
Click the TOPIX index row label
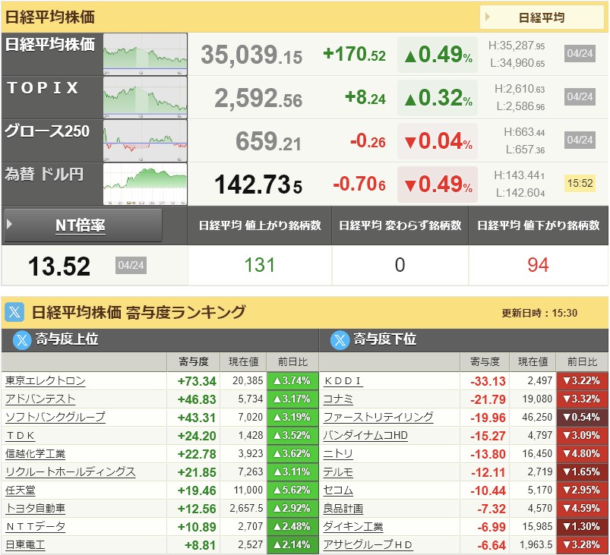tap(43, 88)
